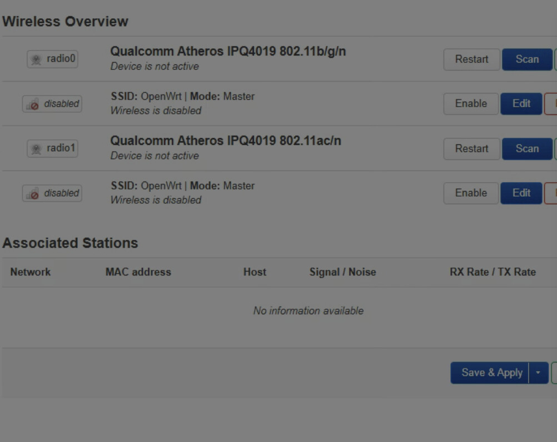Enable the OpenWrt network on radio0

coord(471,104)
